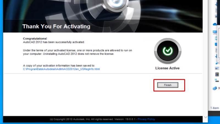Click the "Congratulations!" bold text
220x124 pixels.
(x=35, y=39)
